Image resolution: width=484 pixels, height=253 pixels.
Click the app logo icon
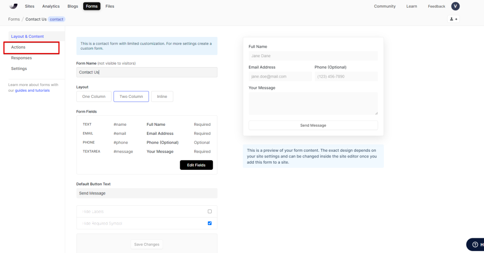pos(13,6)
